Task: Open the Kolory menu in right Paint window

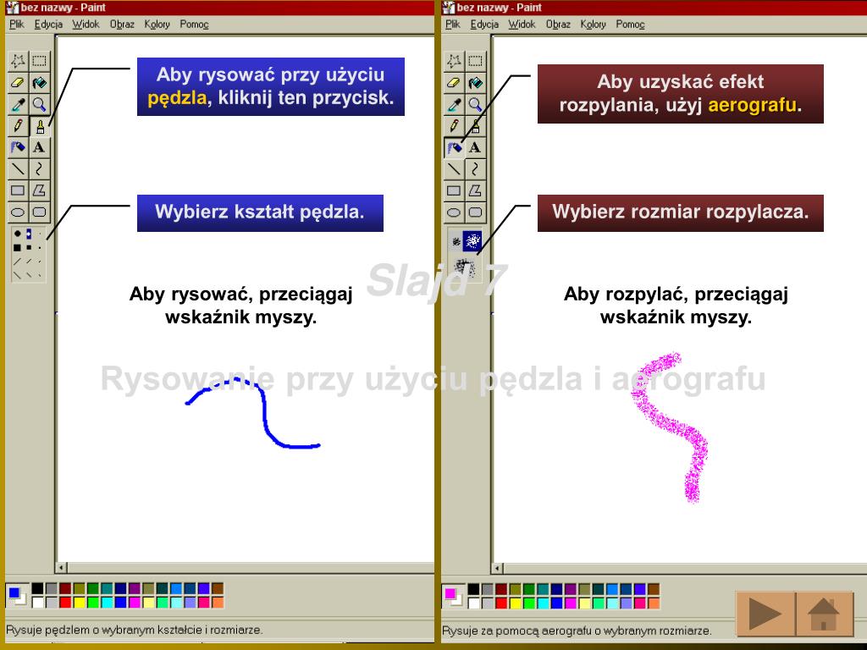Action: click(593, 25)
